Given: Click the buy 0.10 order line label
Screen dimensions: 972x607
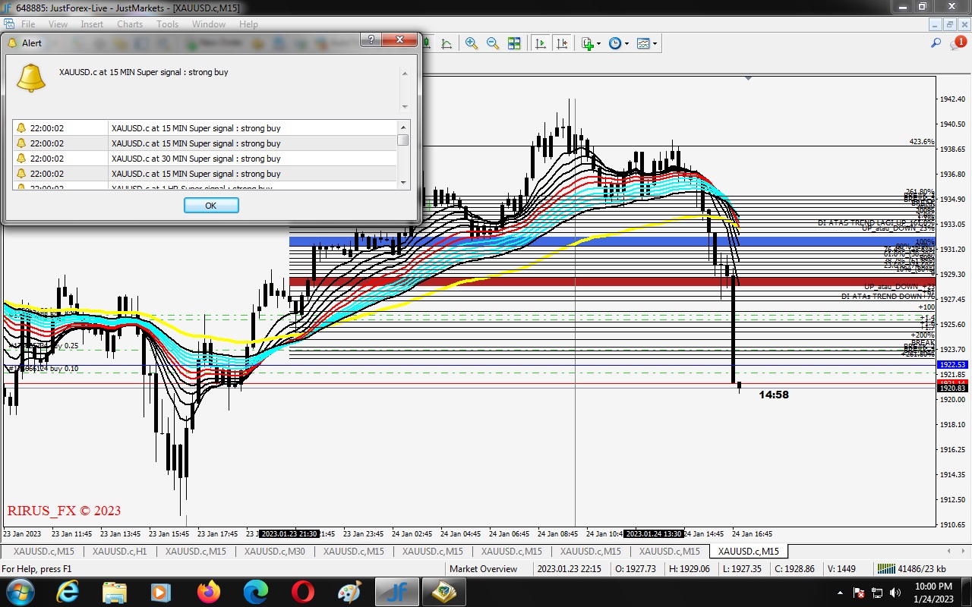Looking at the screenshot, I should (x=44, y=369).
